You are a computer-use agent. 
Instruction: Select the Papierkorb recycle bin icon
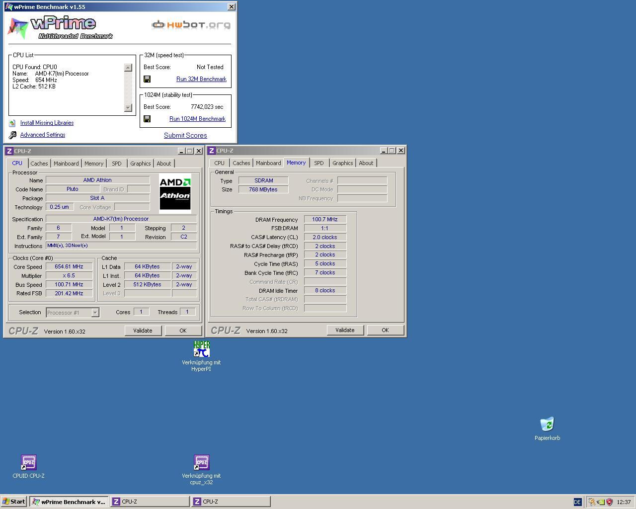click(x=547, y=424)
